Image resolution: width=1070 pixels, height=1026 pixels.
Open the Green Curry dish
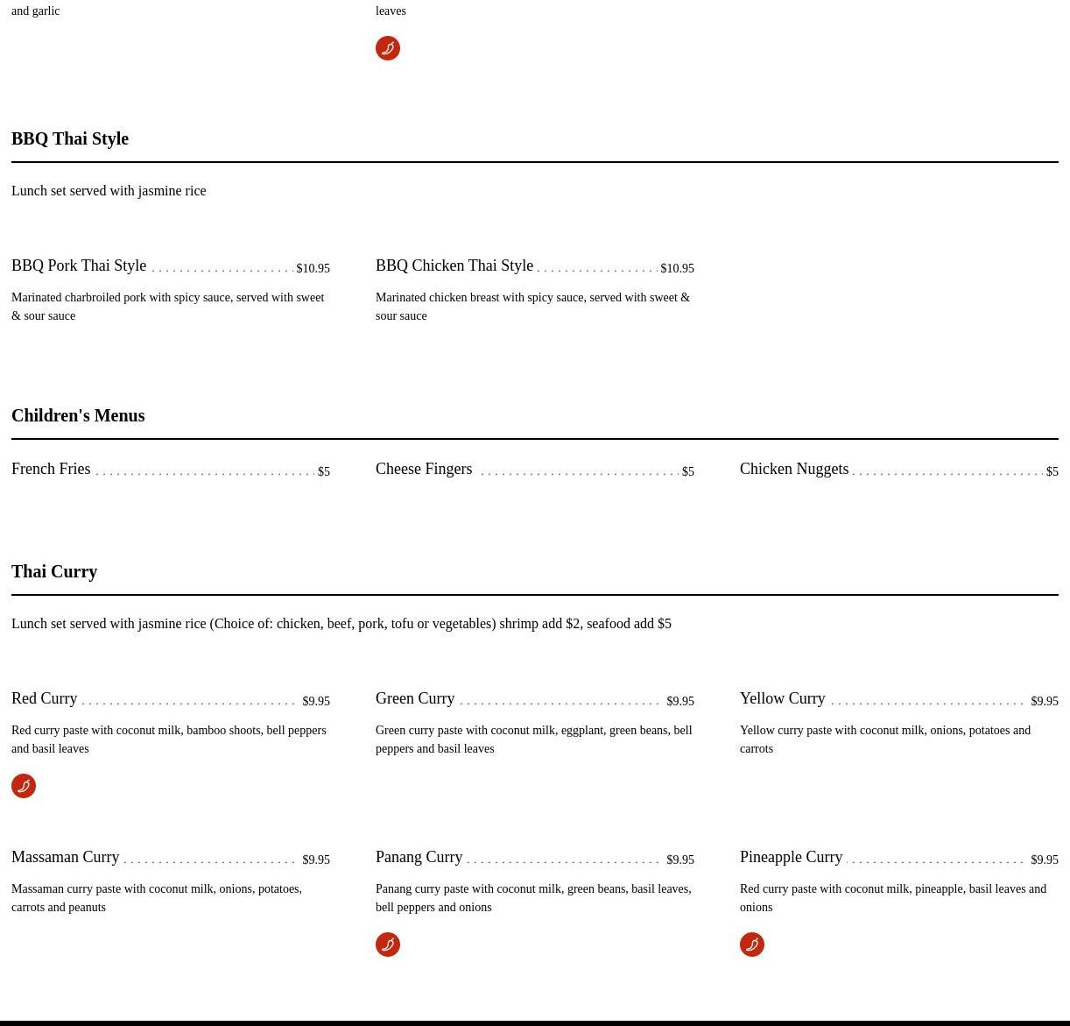[x=415, y=698]
